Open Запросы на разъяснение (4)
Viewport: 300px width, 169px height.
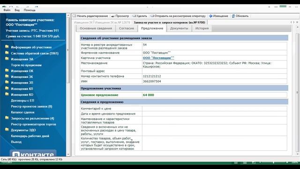click(32, 118)
